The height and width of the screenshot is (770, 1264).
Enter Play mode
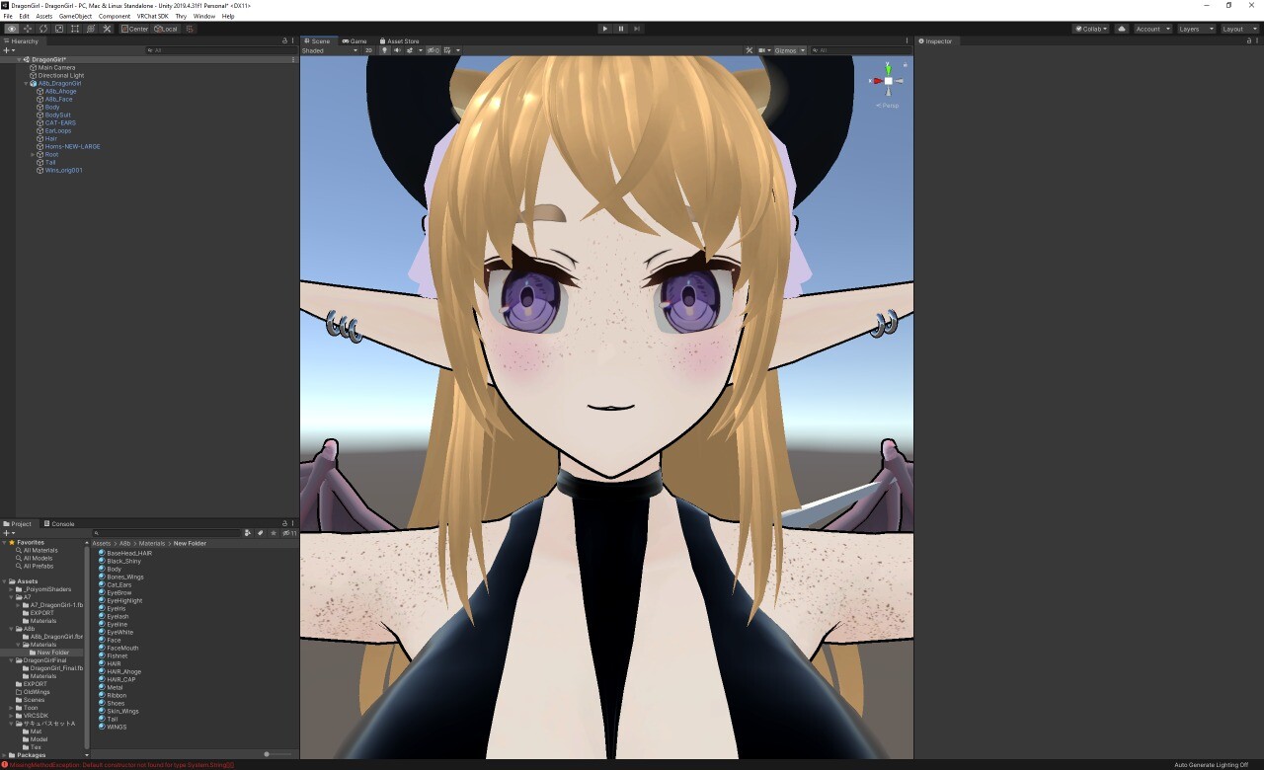tap(604, 28)
